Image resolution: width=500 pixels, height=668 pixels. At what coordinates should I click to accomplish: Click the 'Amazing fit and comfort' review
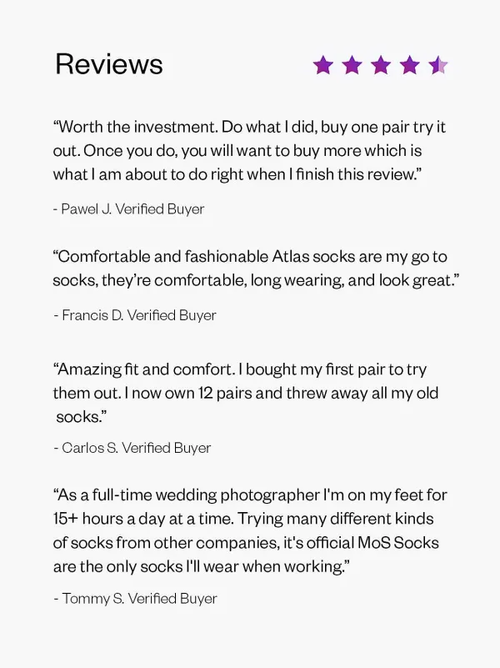click(246, 393)
